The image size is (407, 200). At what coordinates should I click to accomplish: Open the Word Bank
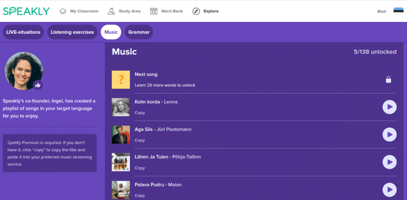coord(167,11)
